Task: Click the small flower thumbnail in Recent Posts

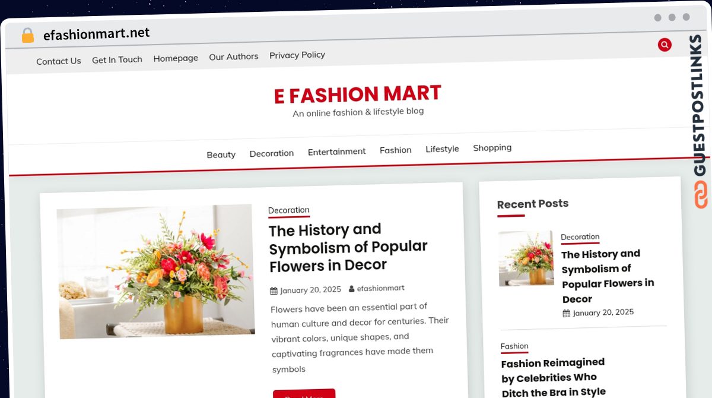Action: point(526,258)
